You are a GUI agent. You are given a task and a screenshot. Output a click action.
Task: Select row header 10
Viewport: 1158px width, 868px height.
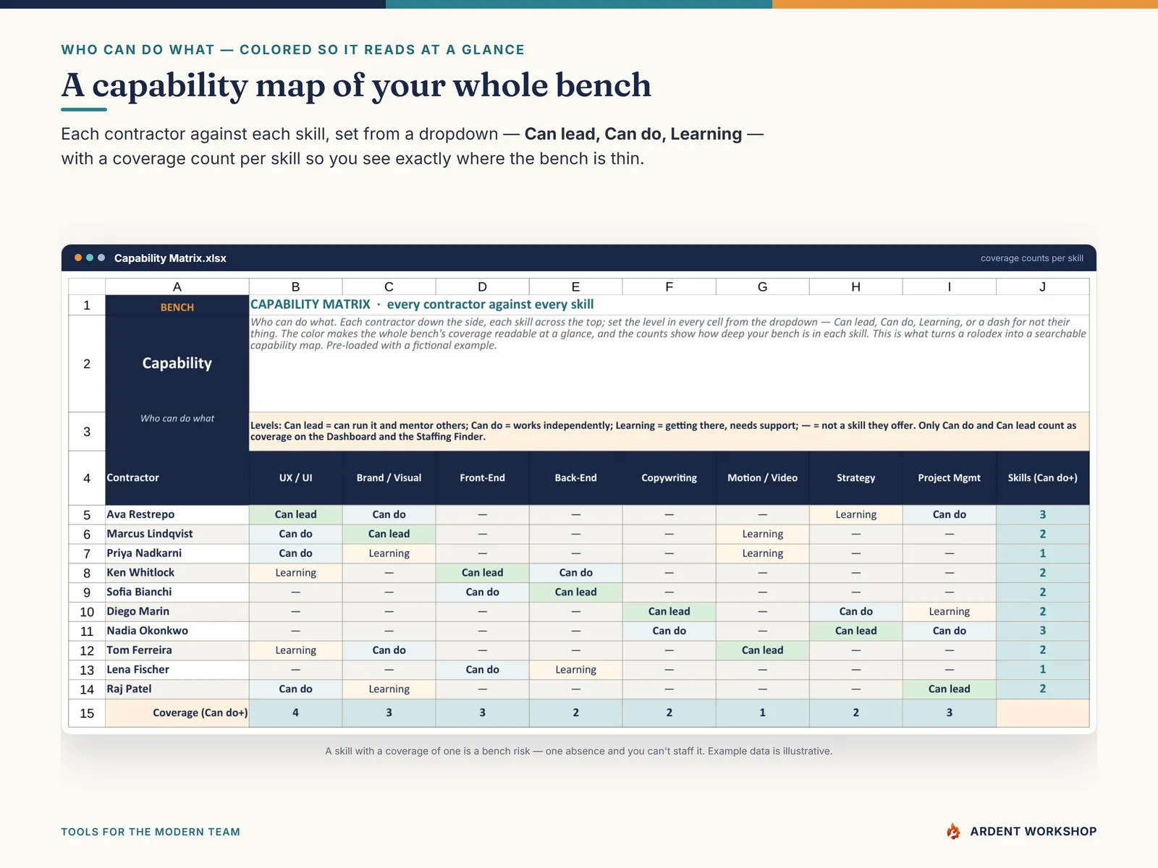87,612
